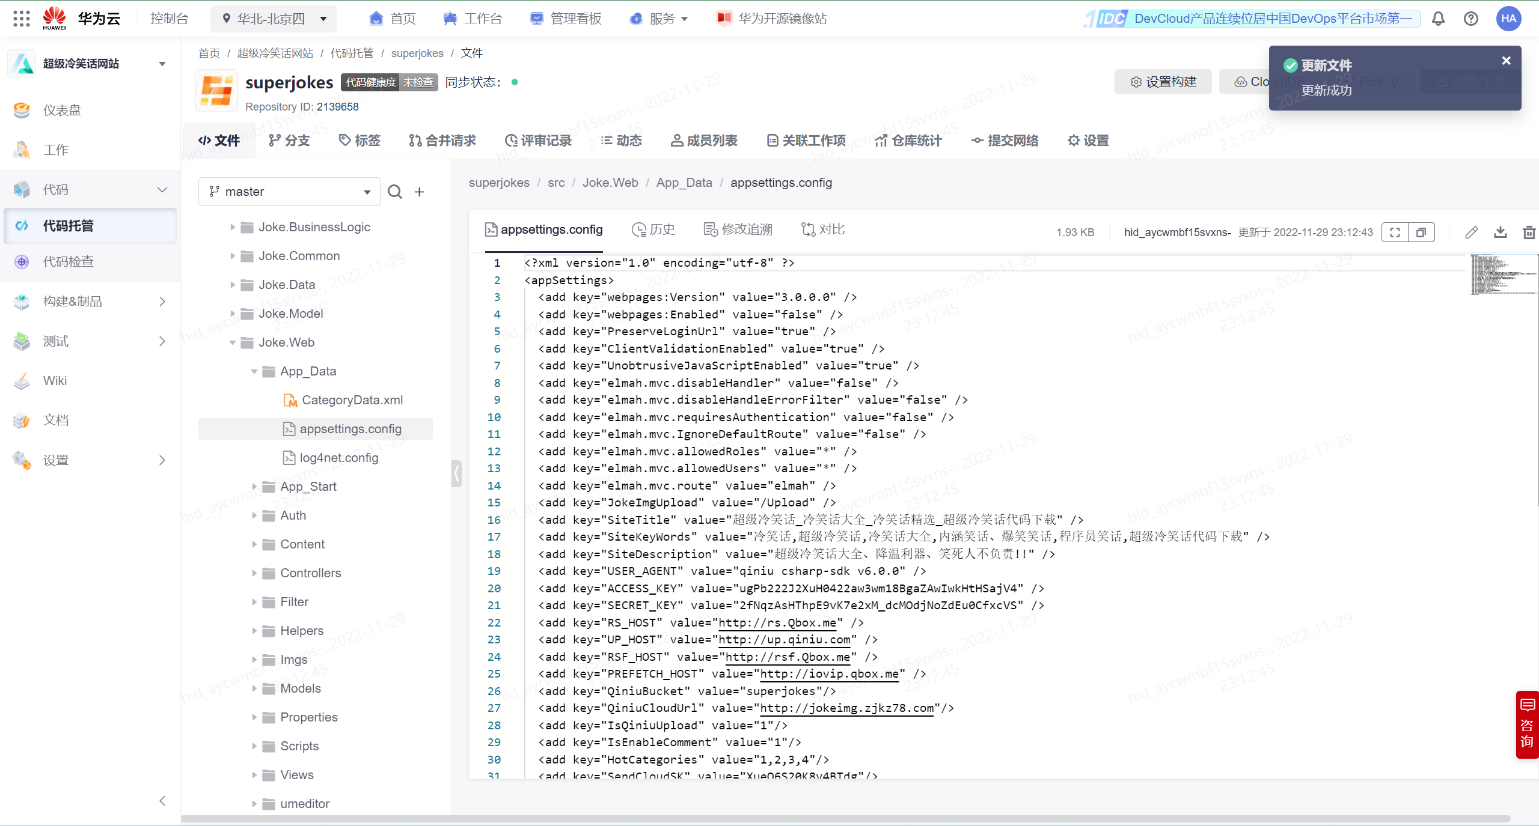Open CategoryData.xml file
The height and width of the screenshot is (826, 1539).
point(352,400)
